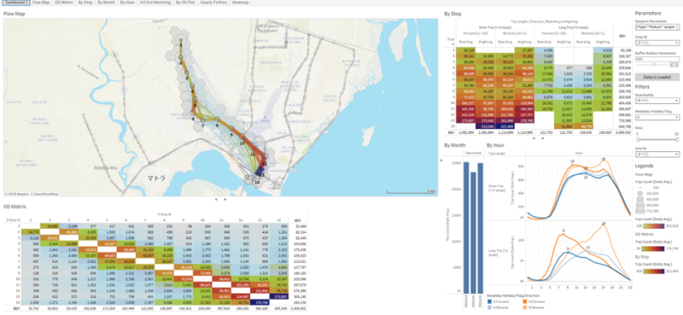Click the Mapbox attribution link
This screenshot has width=683, height=315.
(x=17, y=194)
